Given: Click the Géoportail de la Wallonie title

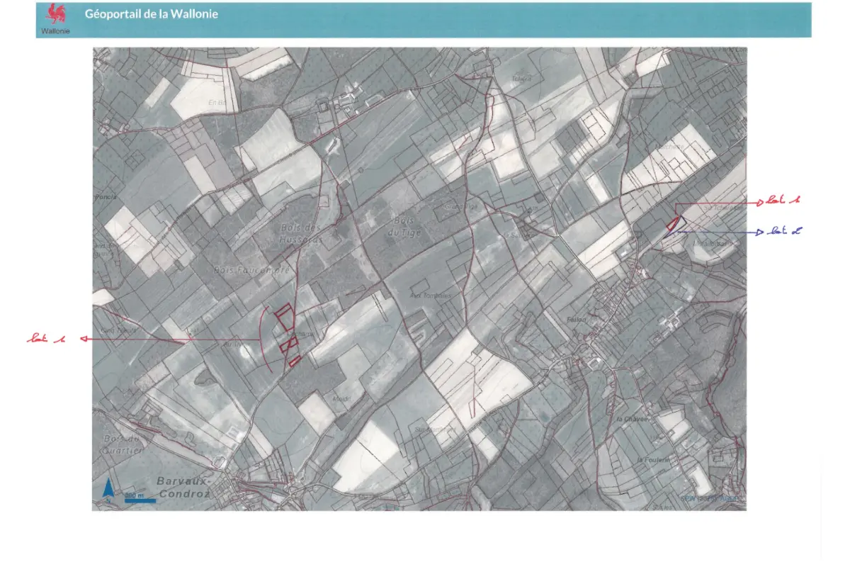Looking at the screenshot, I should point(152,14).
